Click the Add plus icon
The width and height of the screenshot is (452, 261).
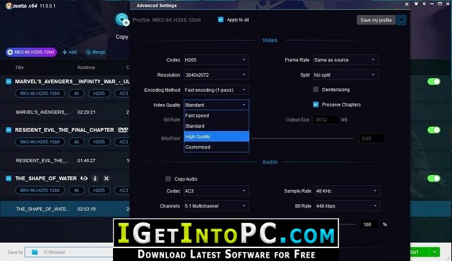[x=65, y=52]
